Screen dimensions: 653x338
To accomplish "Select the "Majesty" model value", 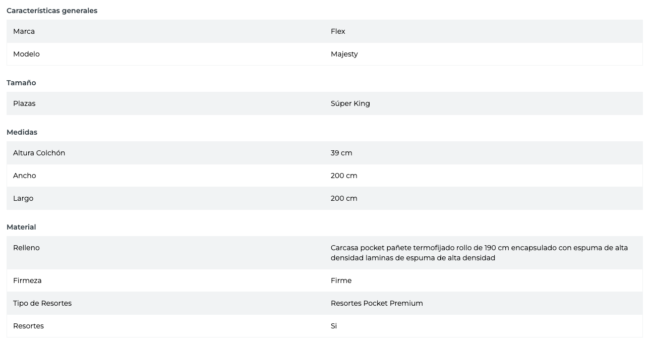I will (344, 54).
